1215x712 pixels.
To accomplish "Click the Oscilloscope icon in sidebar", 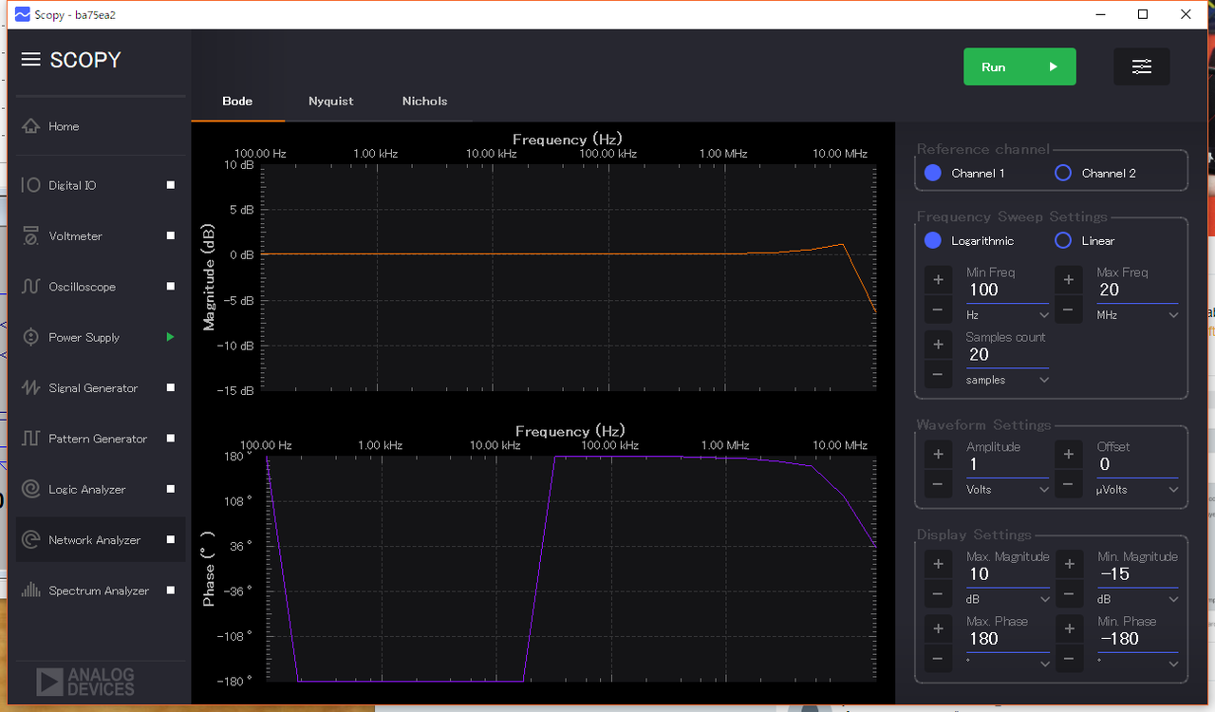I will pyautogui.click(x=30, y=287).
